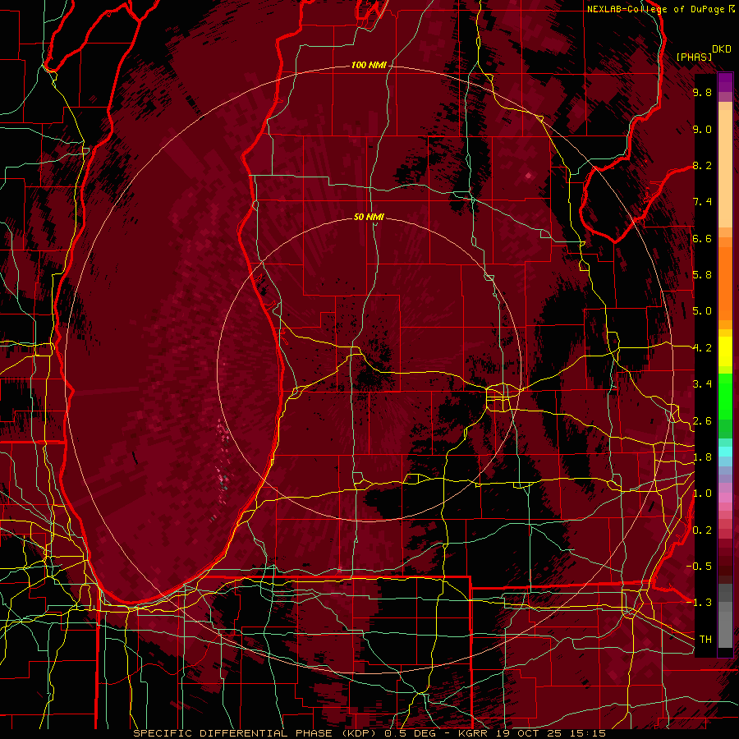The height and width of the screenshot is (739, 739).
Task: Pick the peach swatch near 8.2
Action: coord(725,168)
